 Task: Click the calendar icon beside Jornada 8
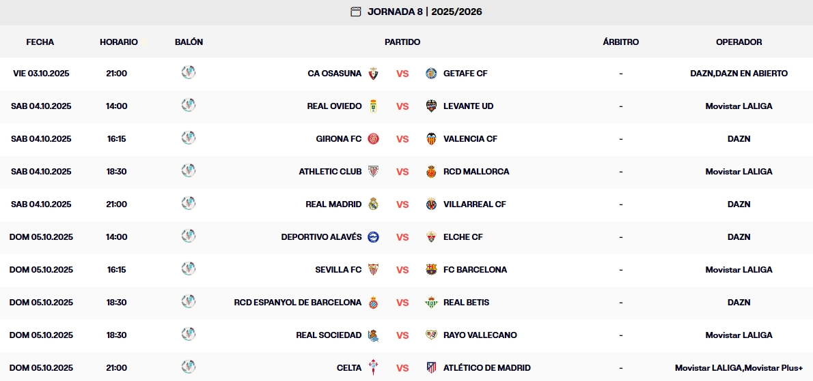[355, 12]
